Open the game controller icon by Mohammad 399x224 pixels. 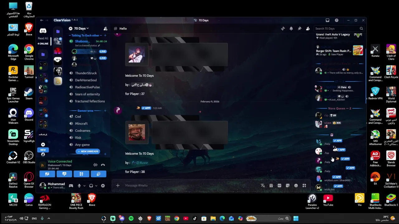(71, 186)
